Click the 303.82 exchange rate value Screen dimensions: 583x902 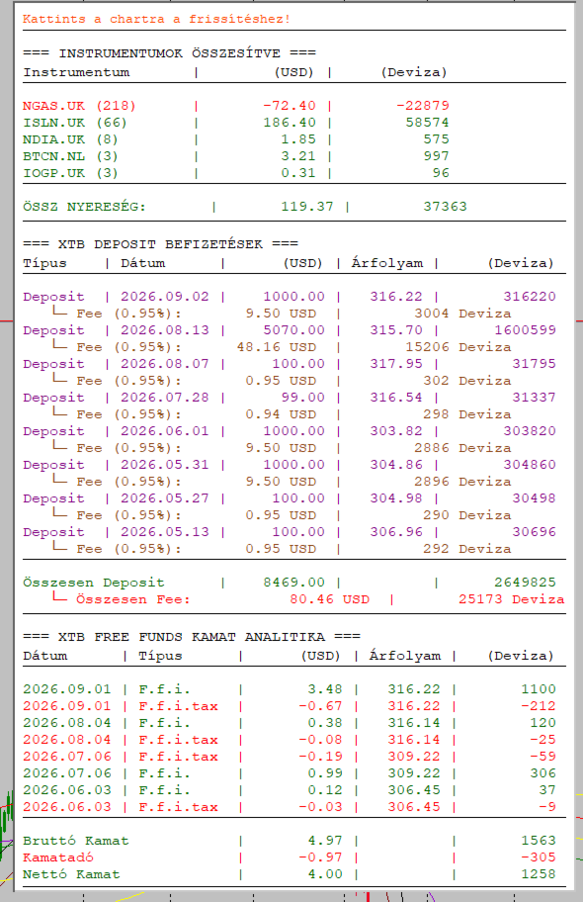pyautogui.click(x=395, y=431)
